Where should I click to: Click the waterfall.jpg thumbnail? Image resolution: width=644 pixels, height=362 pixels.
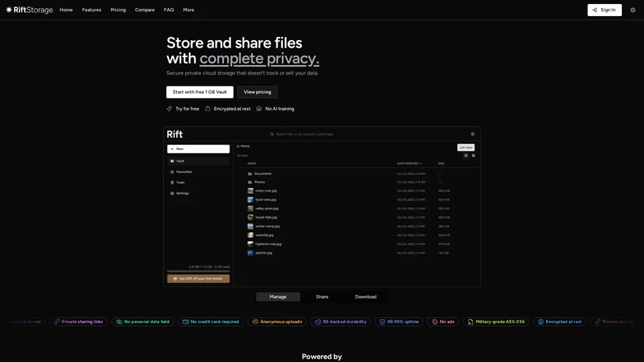click(250, 235)
